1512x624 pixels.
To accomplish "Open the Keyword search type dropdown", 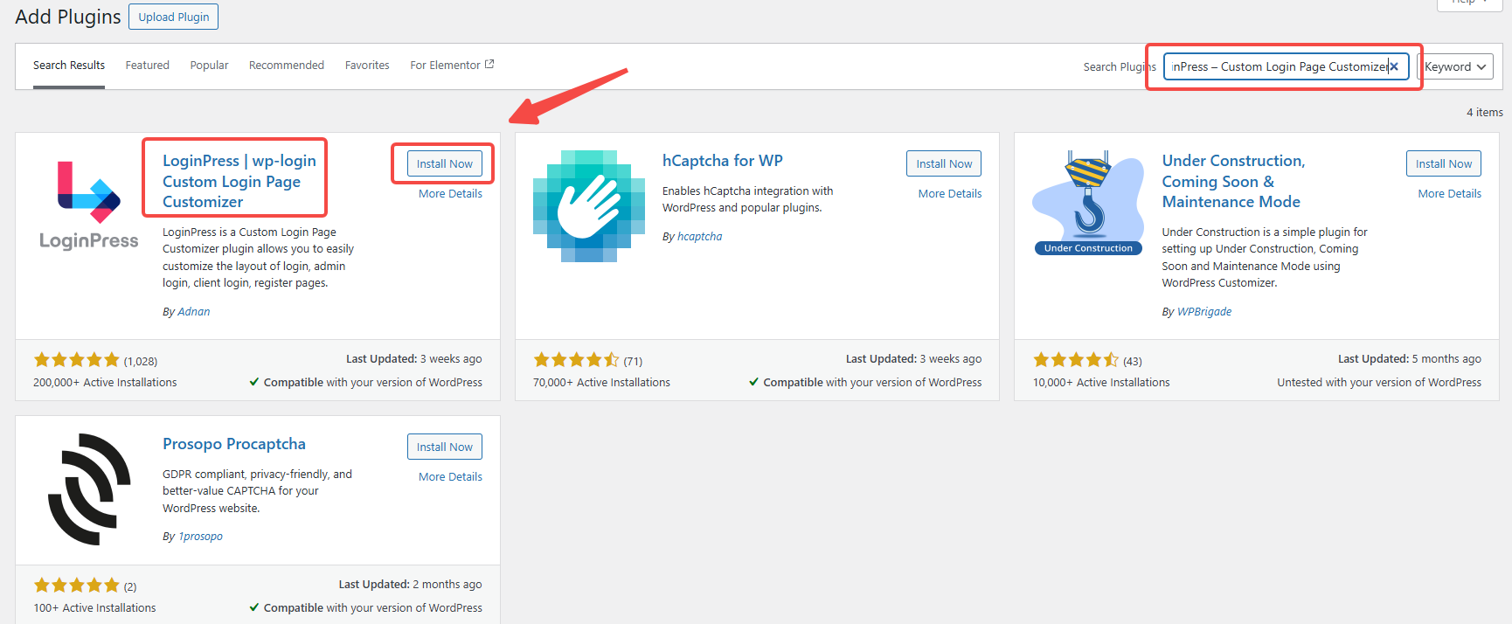I will click(x=1454, y=66).
